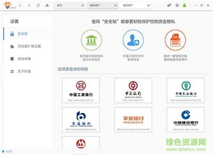This screenshot has width=214, height=156.
Task: Close the 首页 tab
Action: tap(83, 6)
